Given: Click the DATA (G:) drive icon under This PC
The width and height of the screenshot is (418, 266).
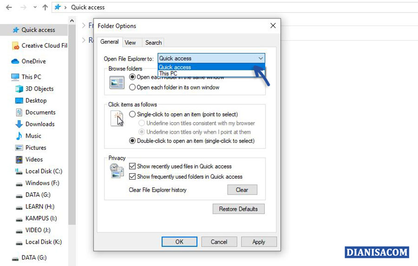Looking at the screenshot, I should 19,195.
